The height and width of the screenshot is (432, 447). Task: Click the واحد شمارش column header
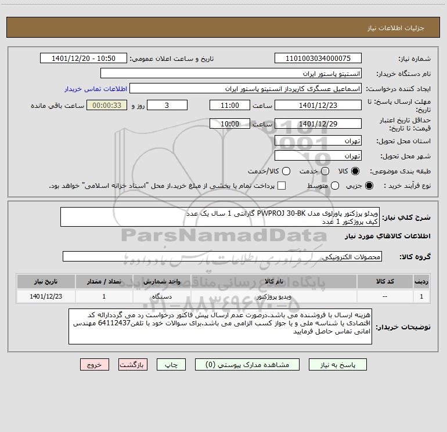coord(161,281)
